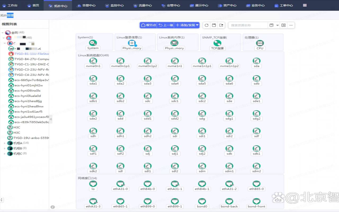Click the 搜索资源名称 search field

pyautogui.click(x=248, y=25)
